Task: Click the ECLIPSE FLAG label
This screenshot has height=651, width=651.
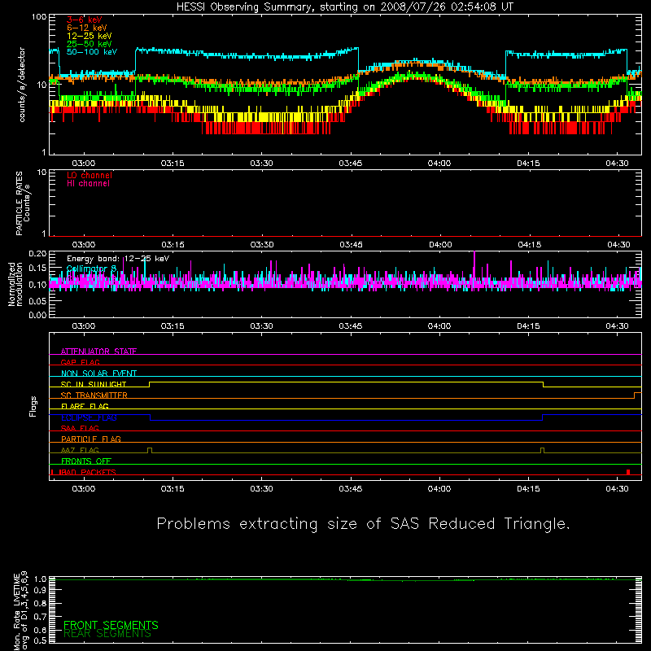Action: pos(89,417)
